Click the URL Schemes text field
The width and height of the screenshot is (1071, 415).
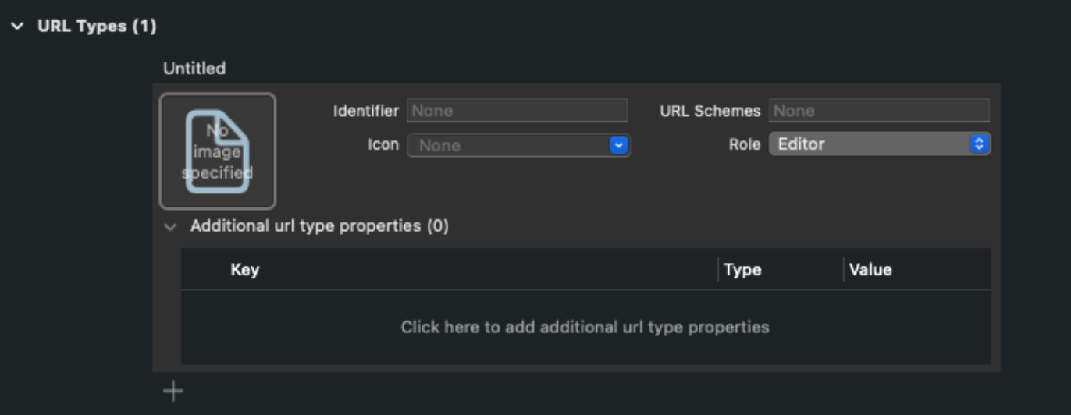tap(879, 111)
